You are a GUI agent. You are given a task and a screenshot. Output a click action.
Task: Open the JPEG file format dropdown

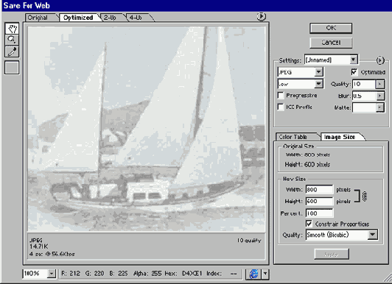click(300, 72)
